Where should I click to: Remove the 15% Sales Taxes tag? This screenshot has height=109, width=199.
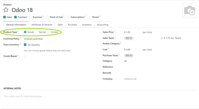(131, 38)
